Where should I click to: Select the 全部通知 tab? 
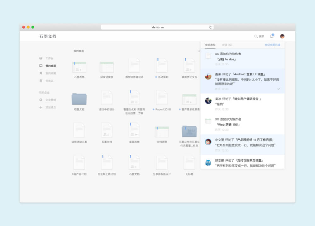(210, 45)
